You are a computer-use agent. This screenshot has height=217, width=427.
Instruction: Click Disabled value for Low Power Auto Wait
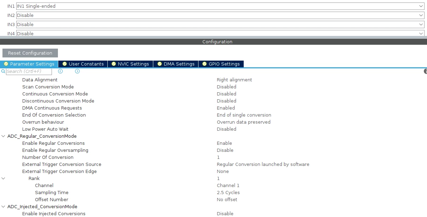point(226,129)
